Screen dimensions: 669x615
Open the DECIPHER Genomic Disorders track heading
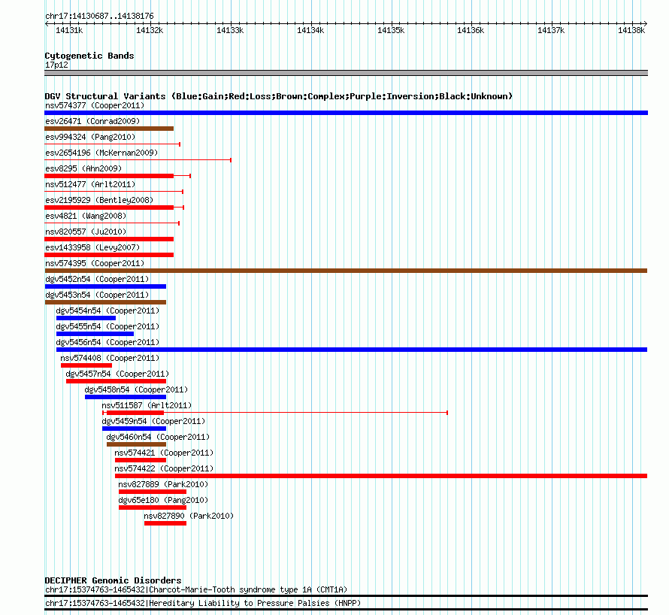(113, 580)
